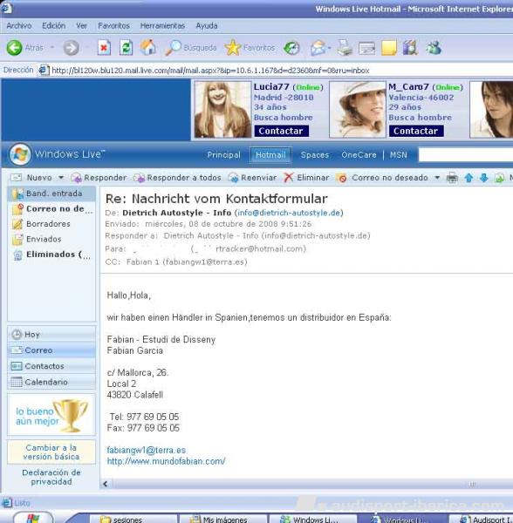Viewport: 513px width, 523px height.
Task: Stop loading with the red X icon
Action: pos(104,48)
